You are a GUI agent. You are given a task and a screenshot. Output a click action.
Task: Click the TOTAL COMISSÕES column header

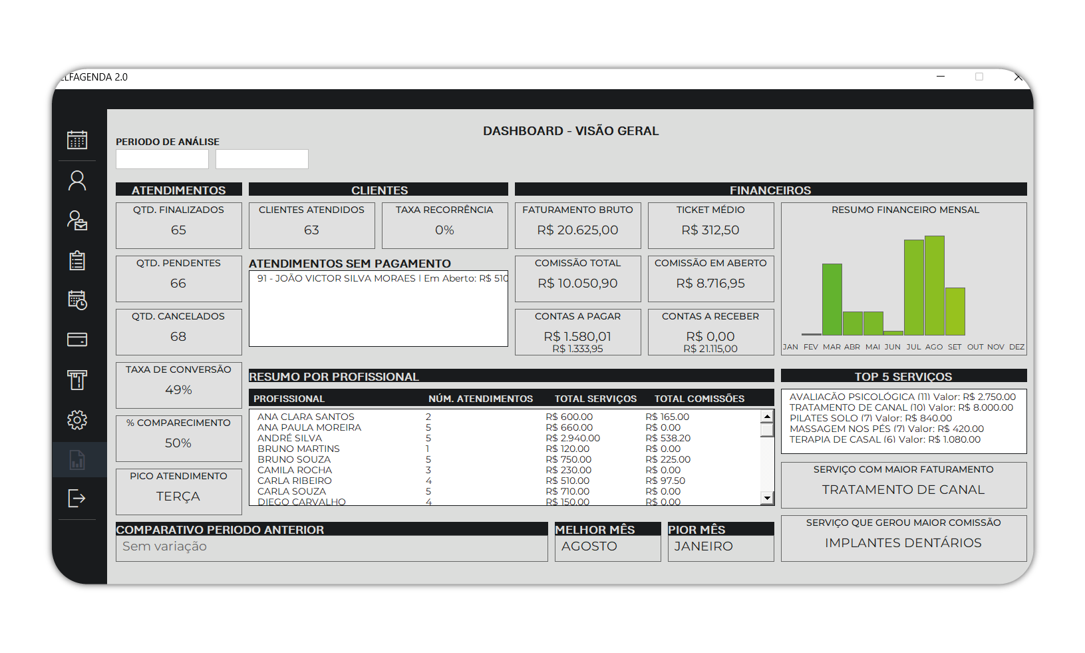(x=699, y=399)
